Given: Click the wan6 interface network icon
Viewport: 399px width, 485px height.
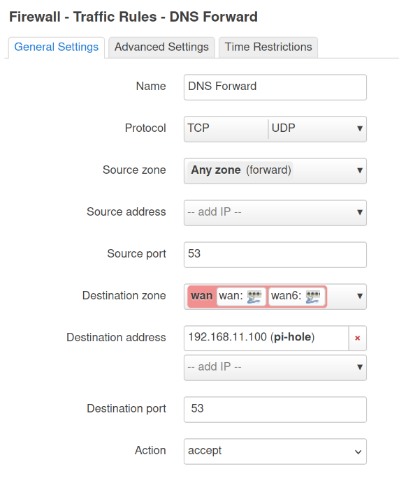Looking at the screenshot, I should click(313, 297).
